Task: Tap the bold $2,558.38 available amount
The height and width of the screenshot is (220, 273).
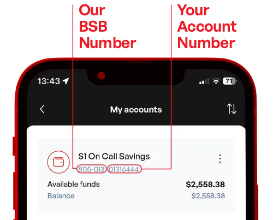Action: 205,185
